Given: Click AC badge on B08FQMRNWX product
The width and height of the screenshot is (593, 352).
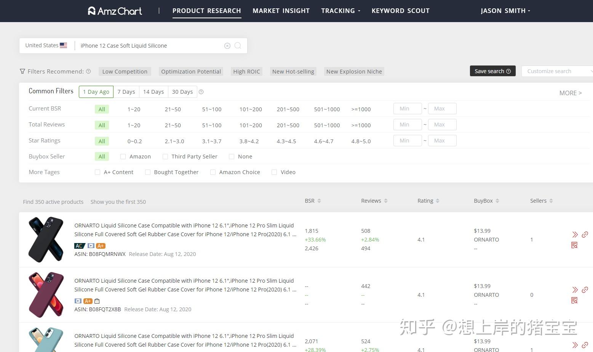Looking at the screenshot, I should pyautogui.click(x=80, y=246).
